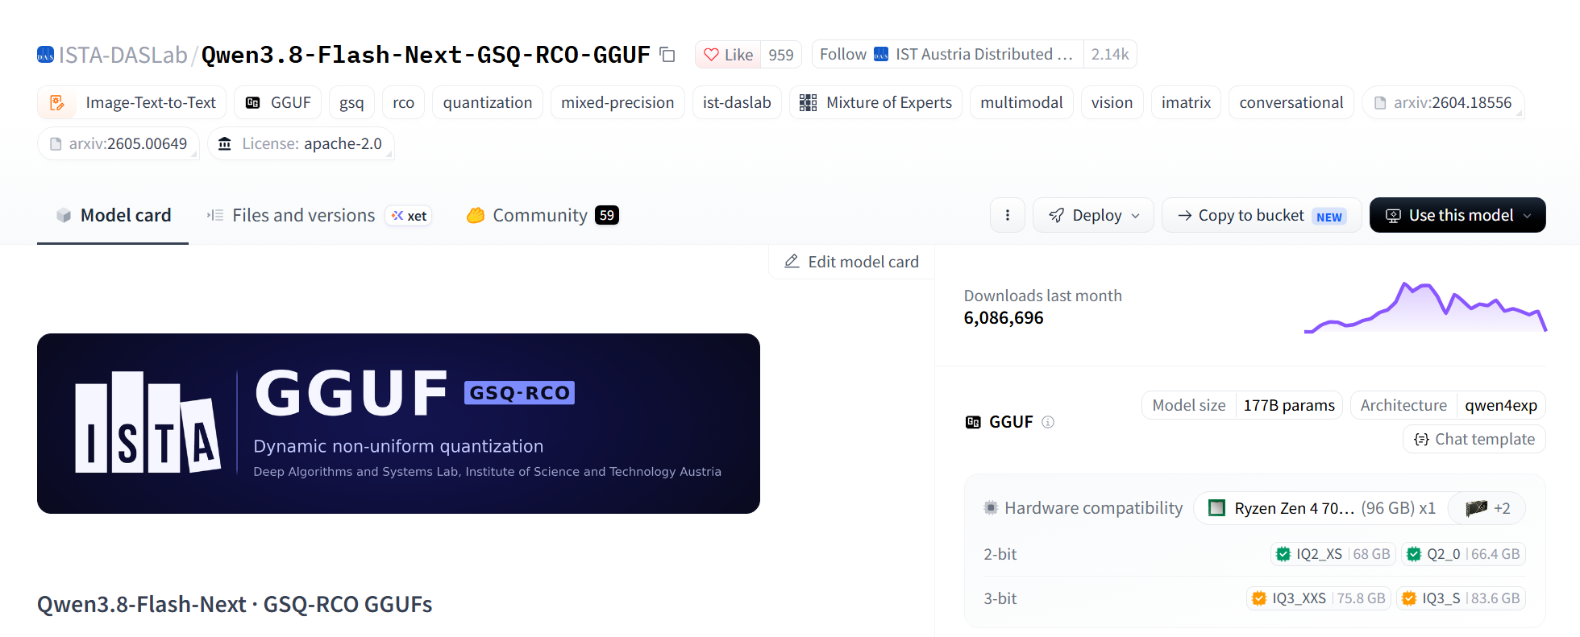Image resolution: width=1580 pixels, height=637 pixels.
Task: Click the Edit model card pencil icon
Action: (792, 262)
